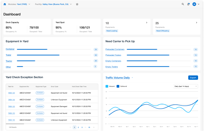Toggle the Inbound legend swatch
Image resolution: width=204 pixels, height=131 pixels.
click(x=107, y=86)
